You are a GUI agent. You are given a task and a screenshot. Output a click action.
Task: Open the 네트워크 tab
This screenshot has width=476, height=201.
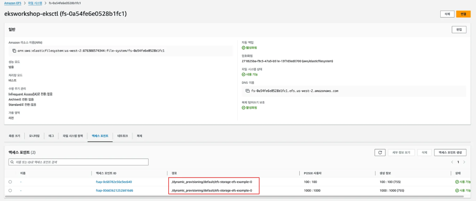coord(123,136)
